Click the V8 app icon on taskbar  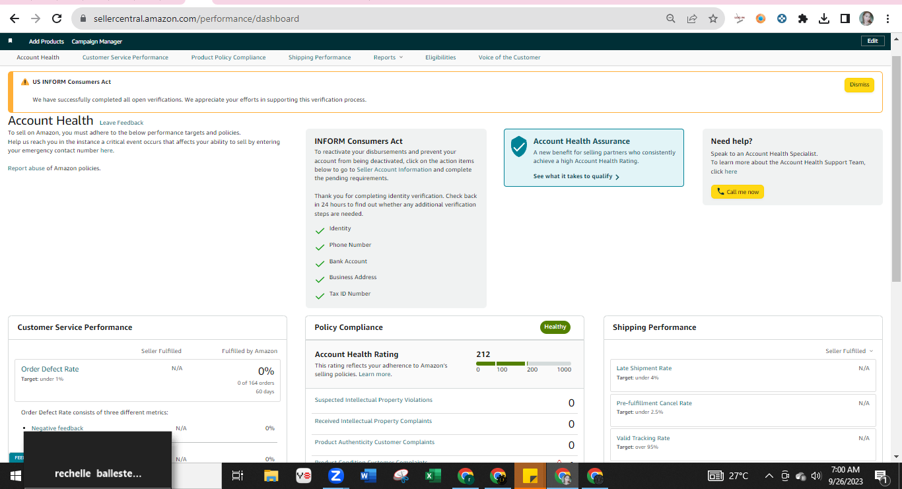(304, 475)
